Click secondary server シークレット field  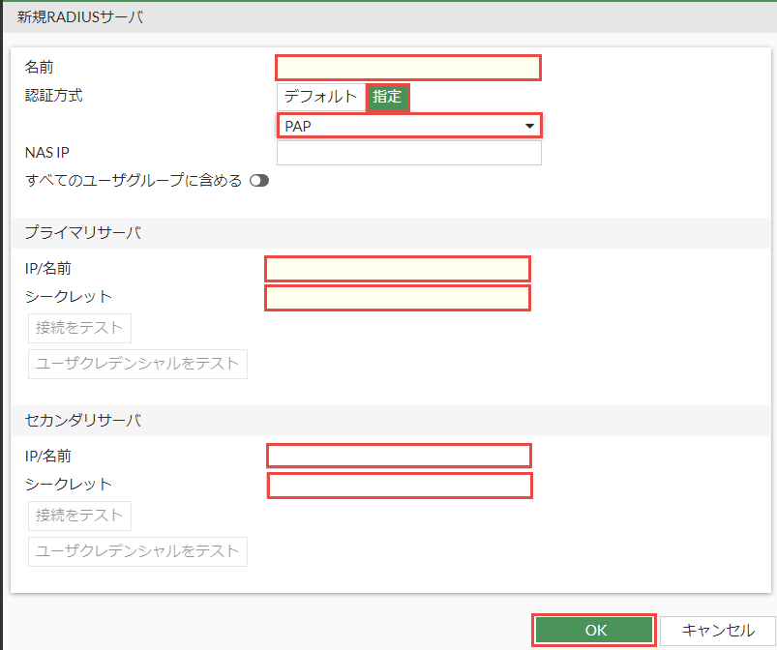(399, 485)
